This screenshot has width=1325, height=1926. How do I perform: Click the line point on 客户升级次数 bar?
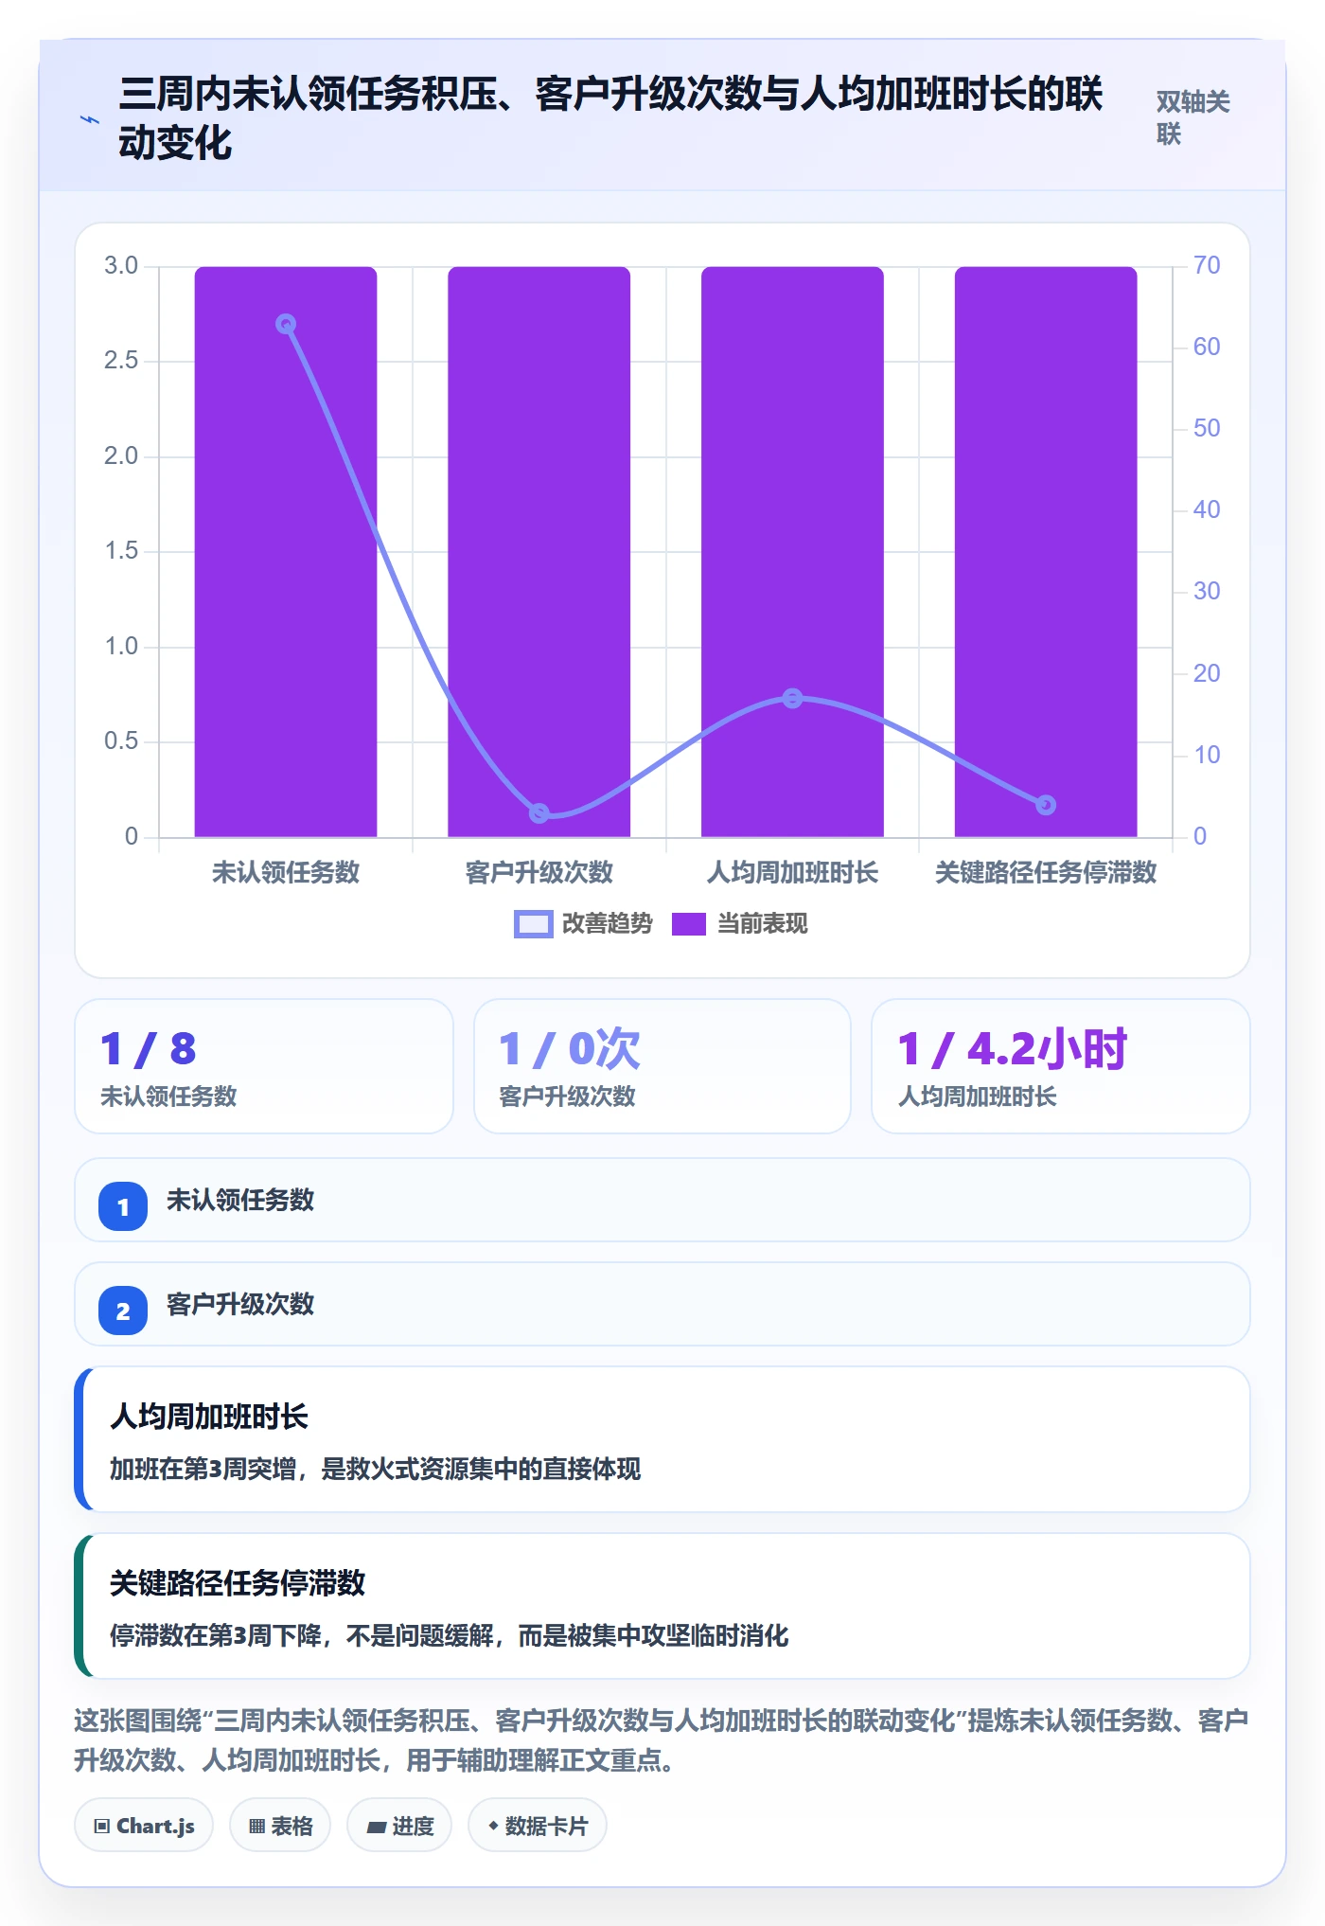539,812
